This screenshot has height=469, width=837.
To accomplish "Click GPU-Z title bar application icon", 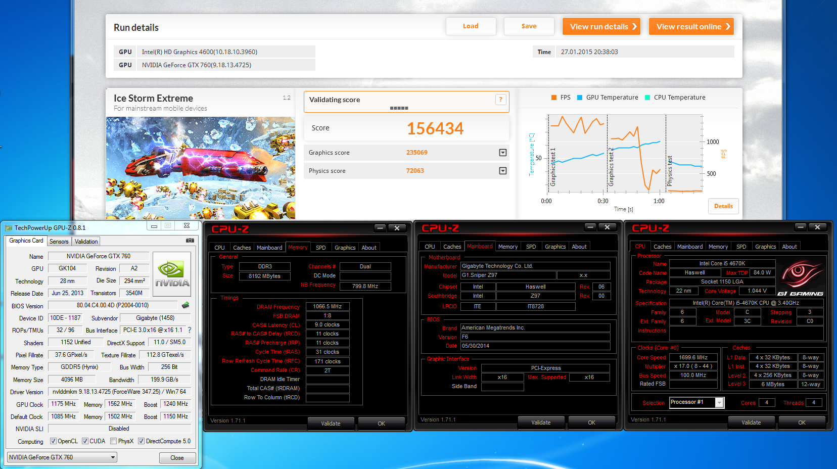I will [x=8, y=228].
